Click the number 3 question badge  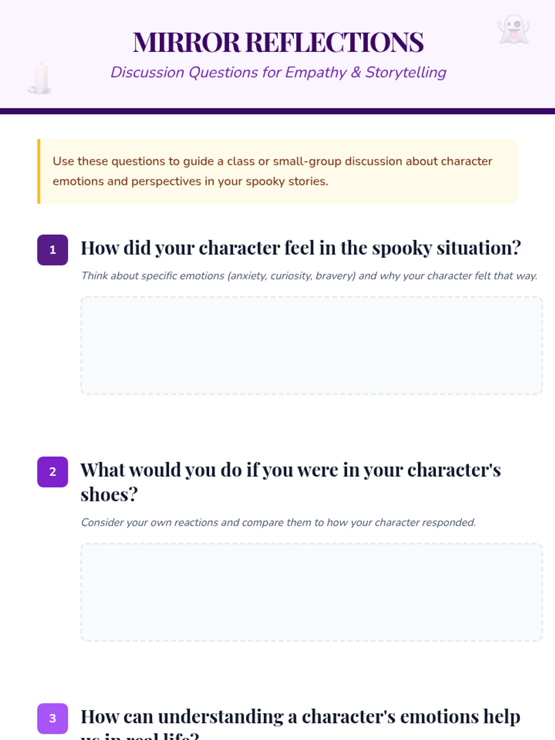52,718
